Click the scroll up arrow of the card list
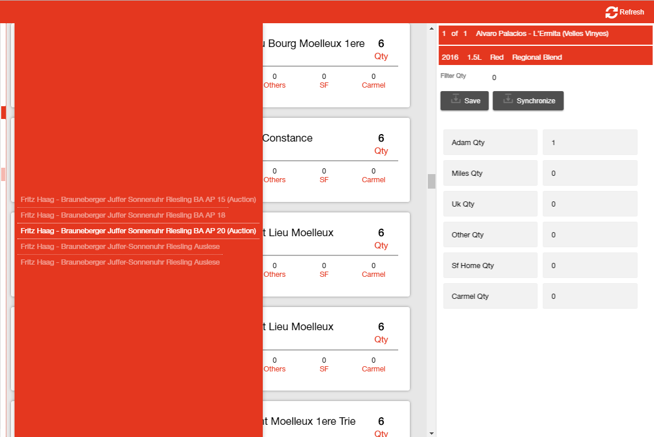This screenshot has width=654, height=437. click(431, 28)
